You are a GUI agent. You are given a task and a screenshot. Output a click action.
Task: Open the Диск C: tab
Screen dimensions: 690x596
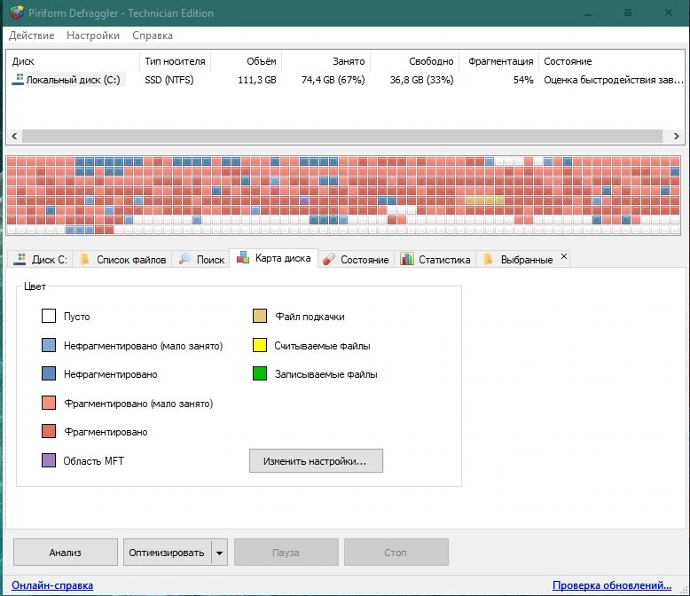pos(40,259)
